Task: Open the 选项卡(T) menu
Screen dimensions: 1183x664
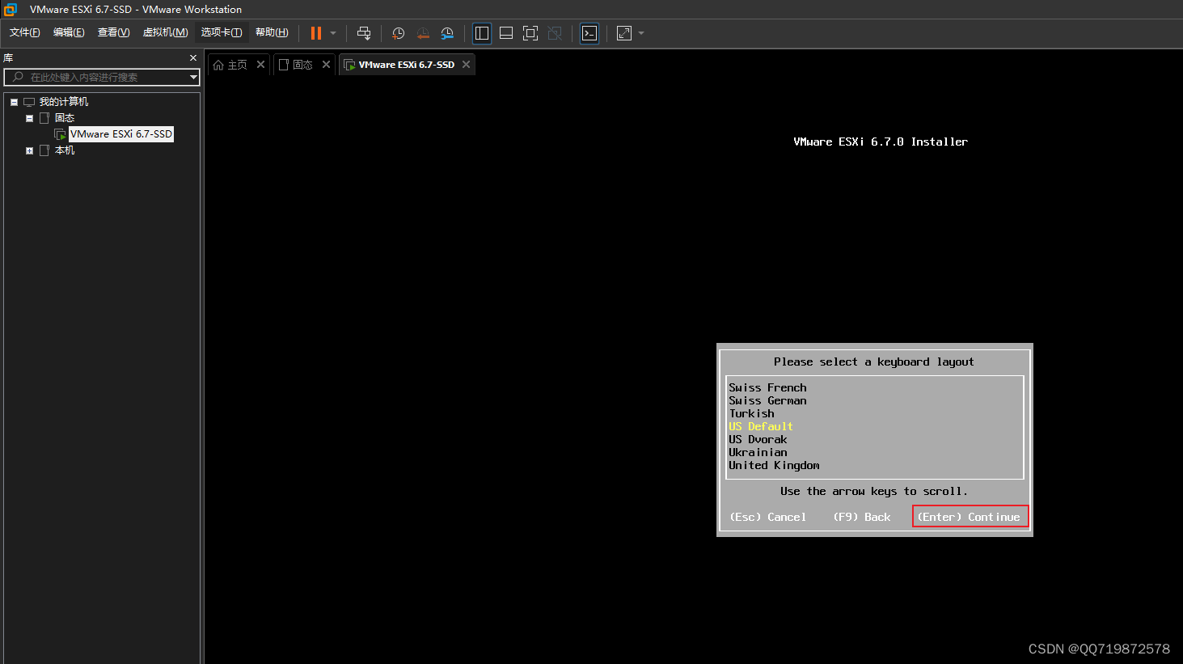Action: pos(222,32)
